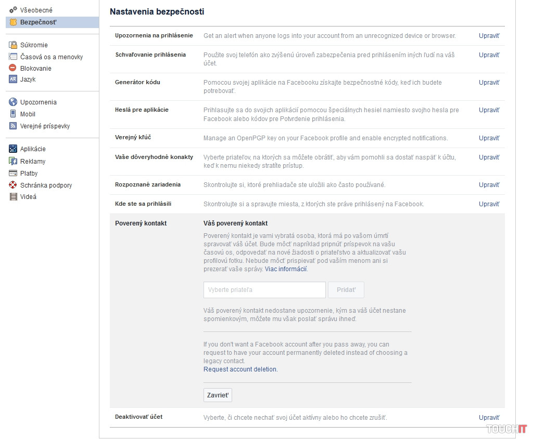Click the Videá film icon
The height and width of the screenshot is (439, 533).
pyautogui.click(x=13, y=197)
